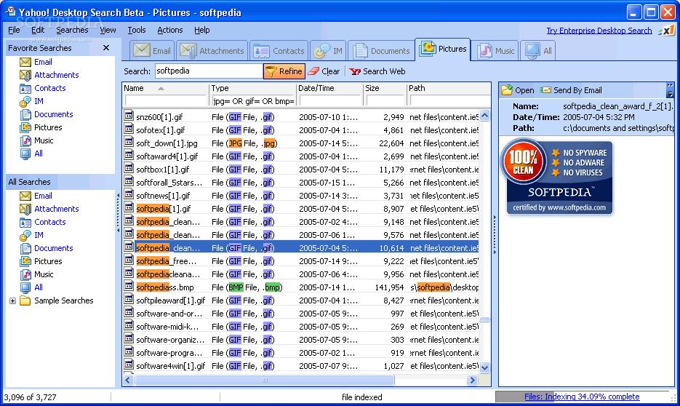Switch to the Documents tab
Image resolution: width=680 pixels, height=406 pixels.
click(381, 51)
